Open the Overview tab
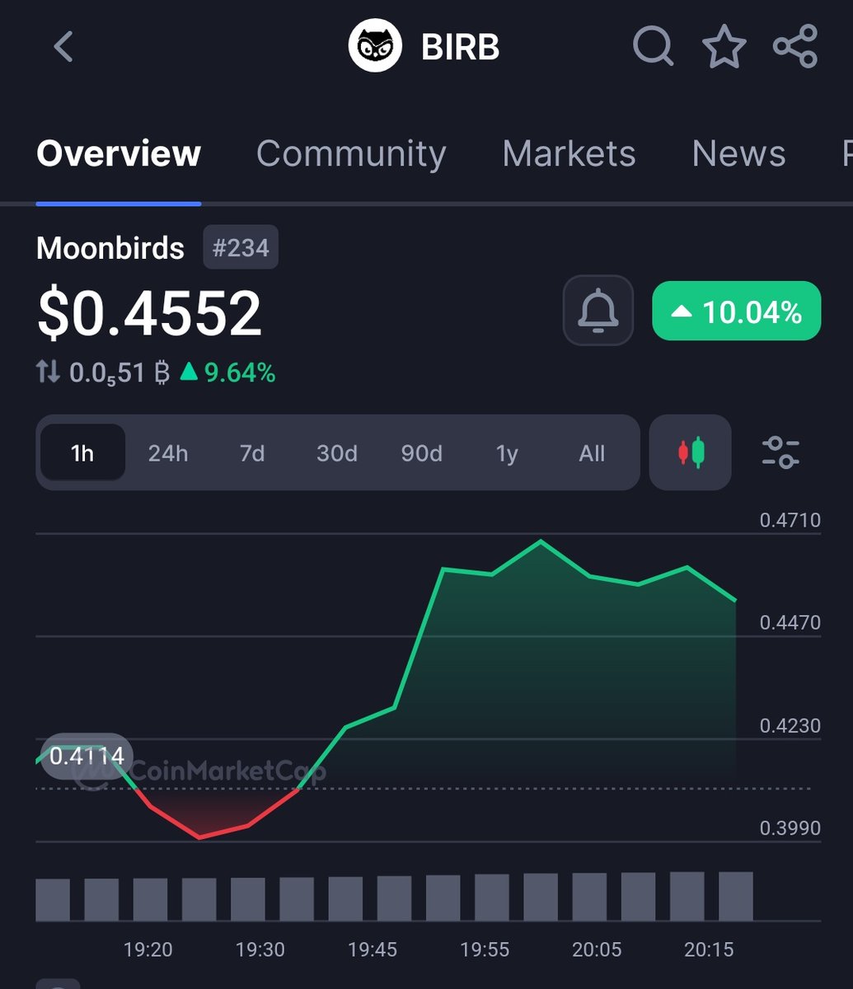Image resolution: width=853 pixels, height=989 pixels. pyautogui.click(x=119, y=153)
